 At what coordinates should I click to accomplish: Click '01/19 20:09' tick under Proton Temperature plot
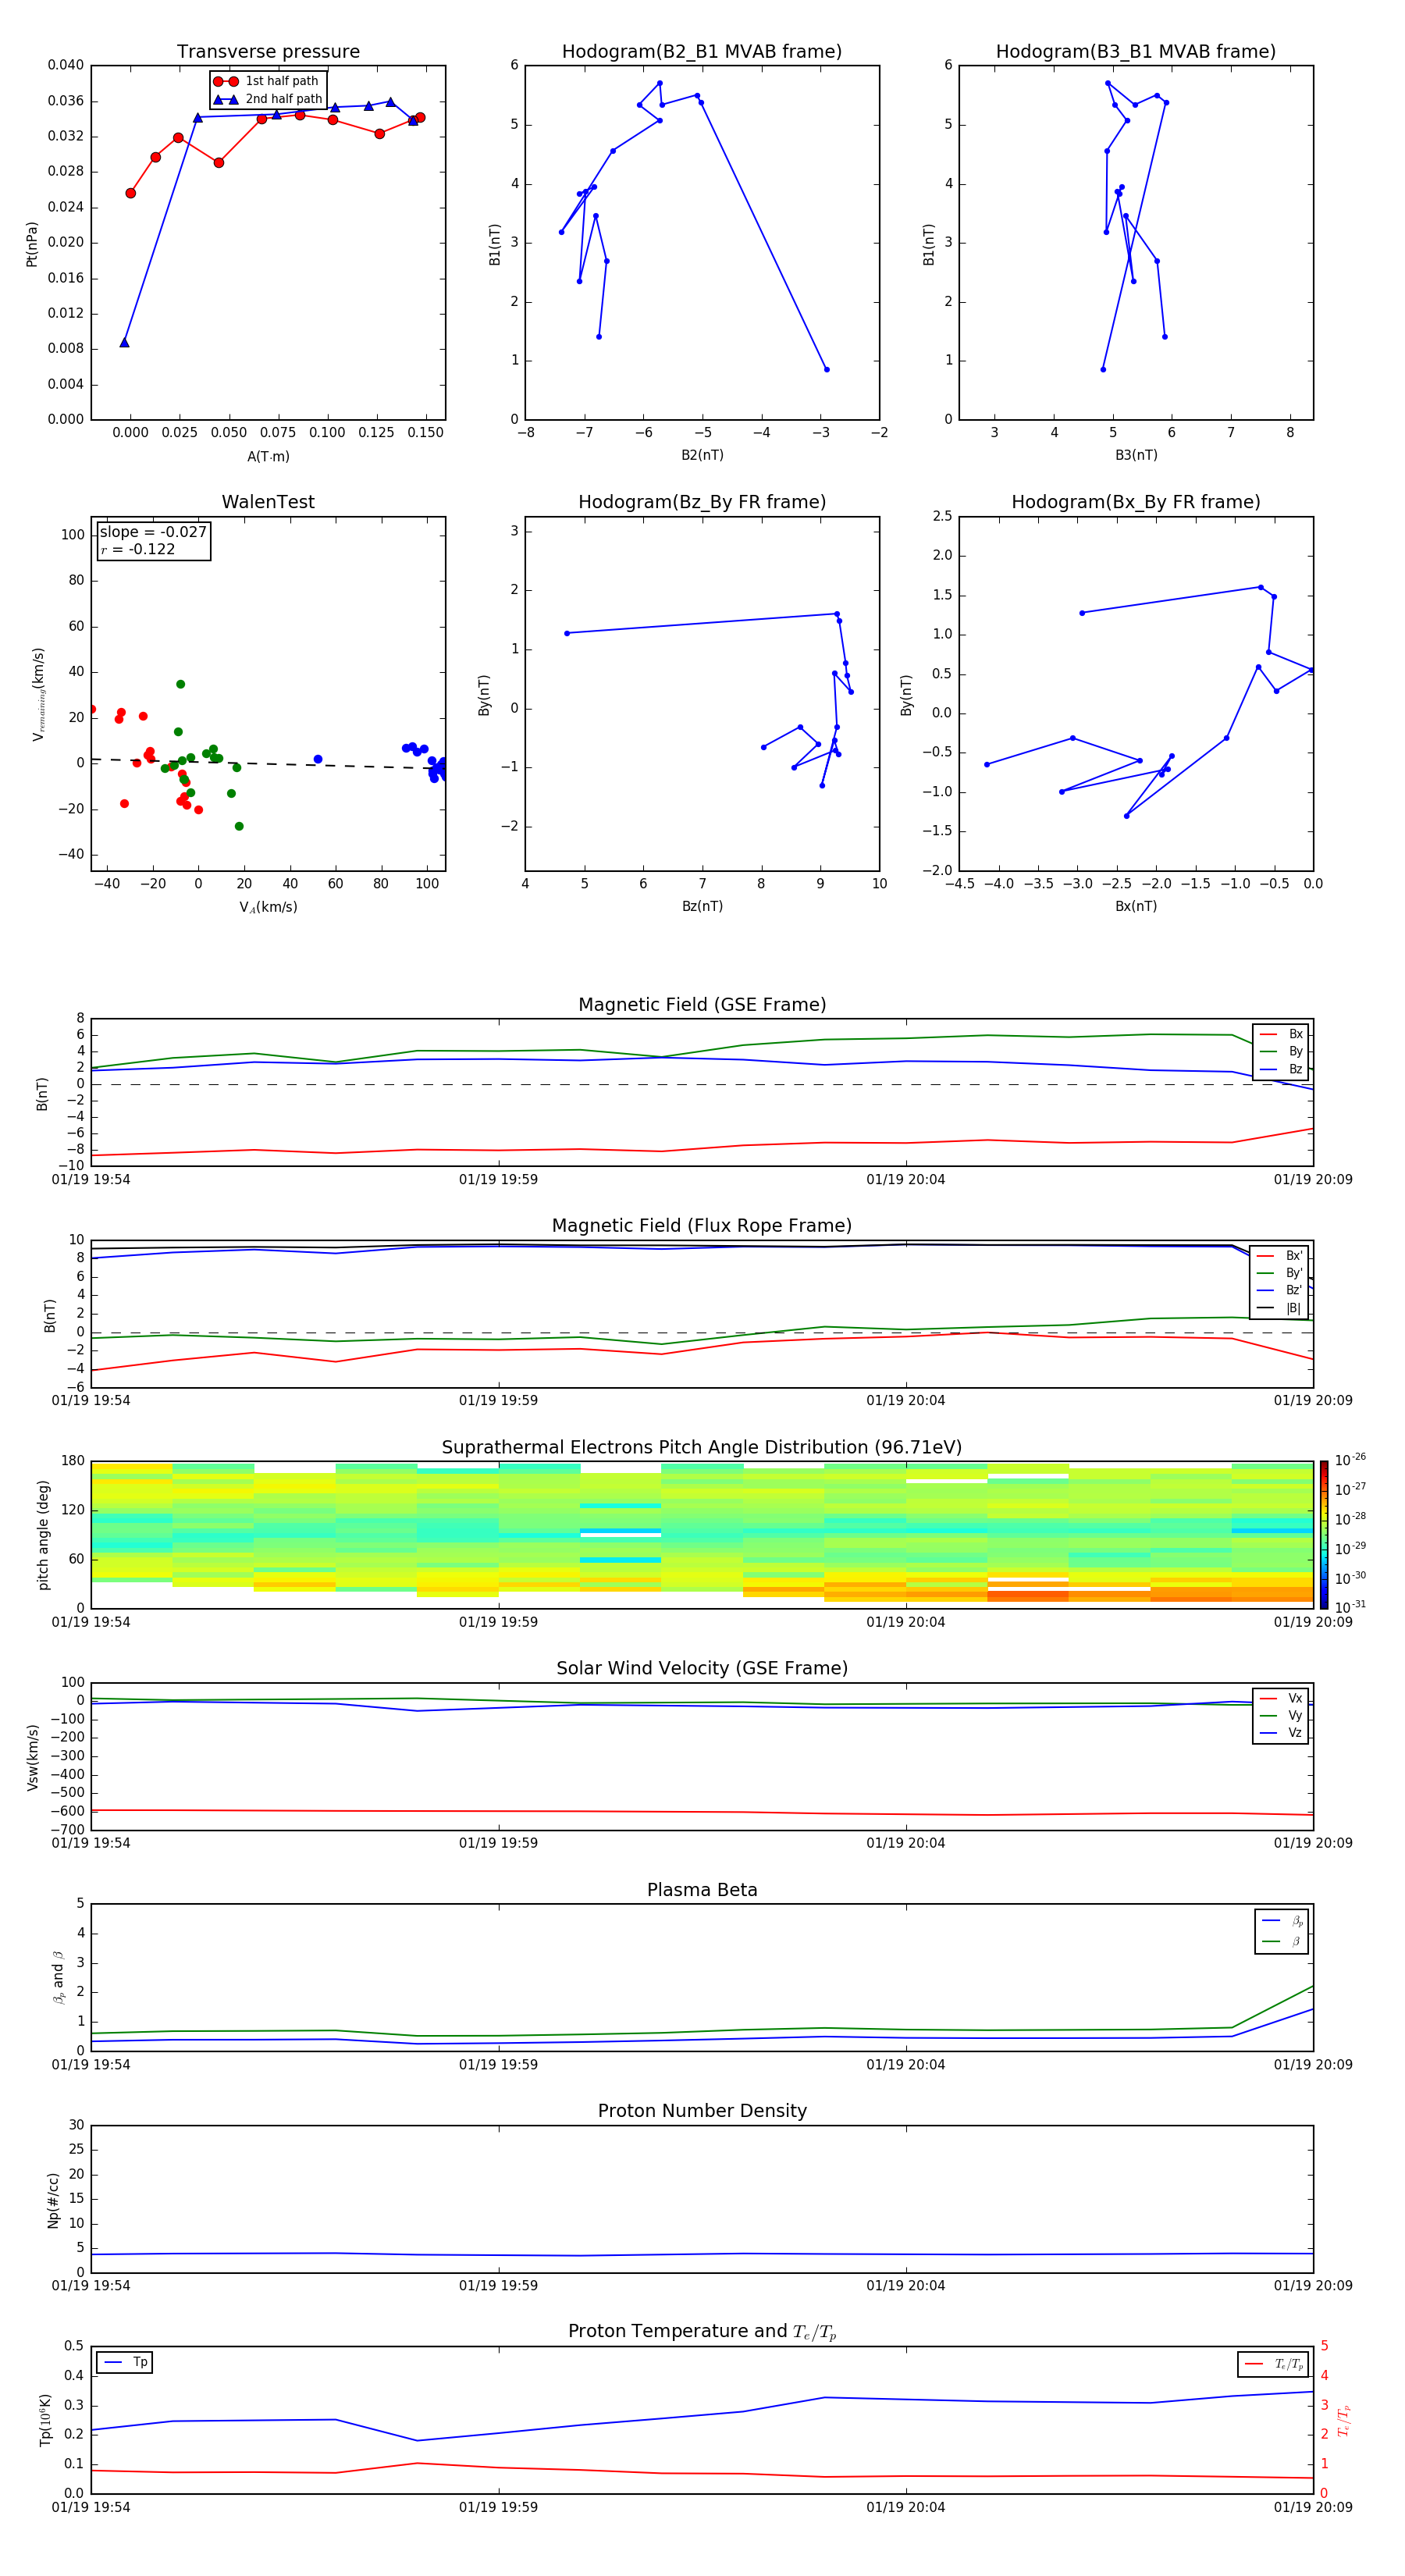point(1313,2507)
